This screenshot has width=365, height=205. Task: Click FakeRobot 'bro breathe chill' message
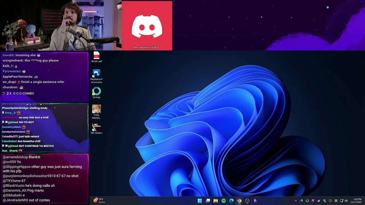click(x=21, y=141)
